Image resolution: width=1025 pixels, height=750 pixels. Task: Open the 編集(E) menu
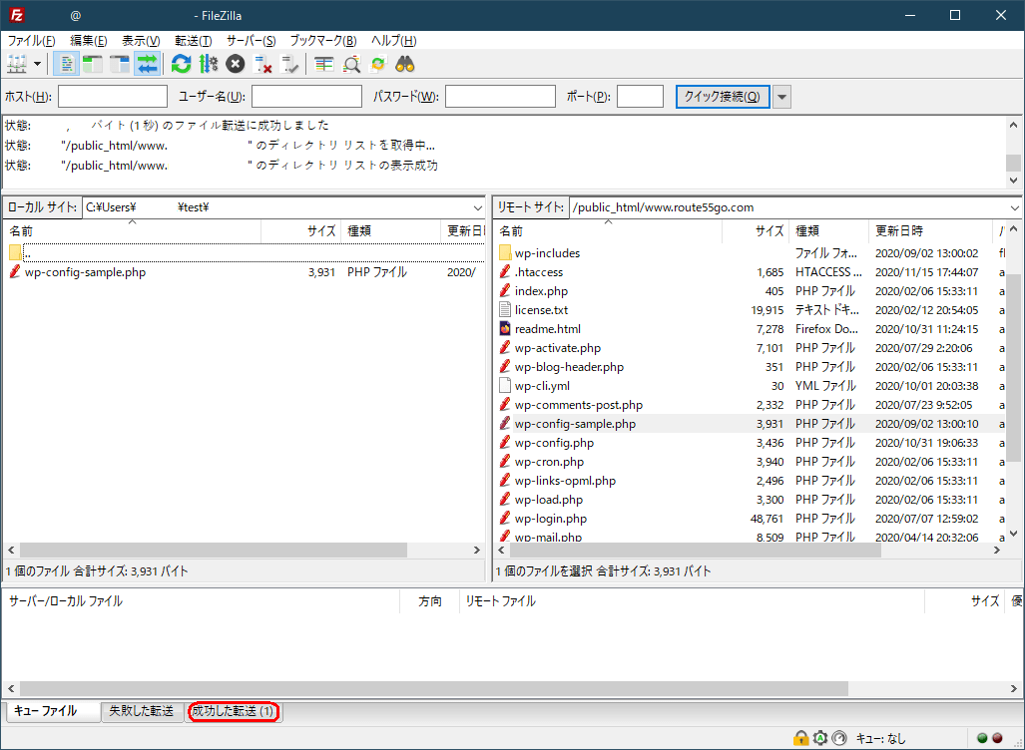(x=88, y=41)
